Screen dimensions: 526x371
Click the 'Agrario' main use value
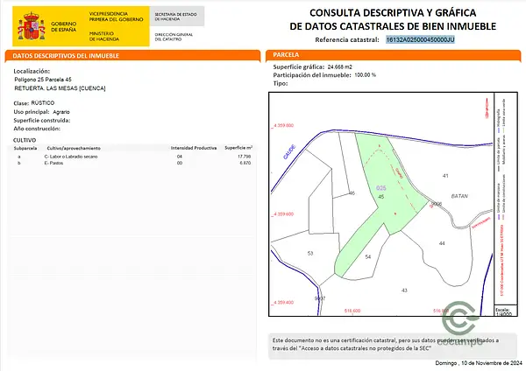coord(61,112)
